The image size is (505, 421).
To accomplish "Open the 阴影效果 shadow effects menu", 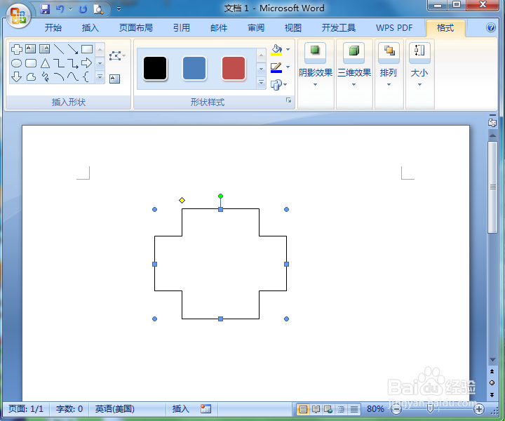I will pos(316,66).
